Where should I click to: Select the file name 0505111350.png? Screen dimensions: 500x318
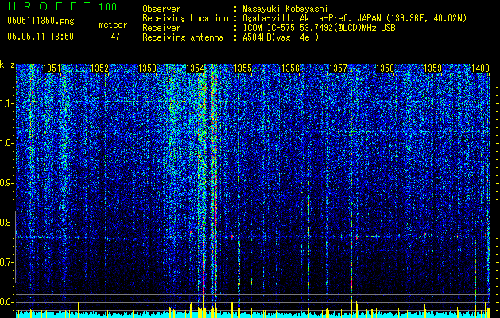(x=41, y=21)
